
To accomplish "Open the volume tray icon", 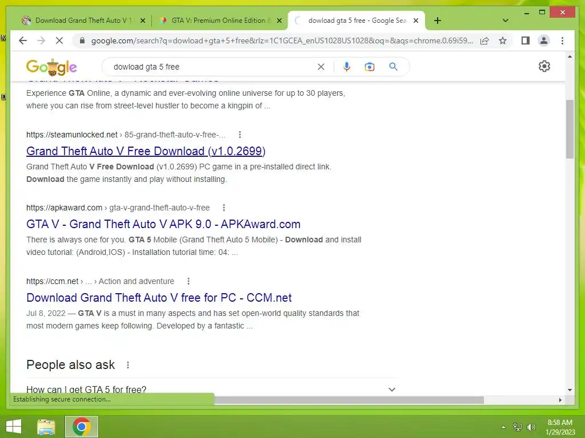I will pyautogui.click(x=531, y=427).
